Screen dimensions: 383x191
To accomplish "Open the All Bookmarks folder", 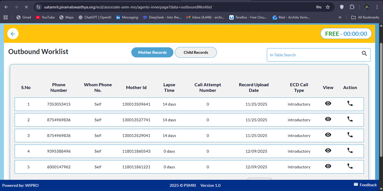I will coord(365,17).
